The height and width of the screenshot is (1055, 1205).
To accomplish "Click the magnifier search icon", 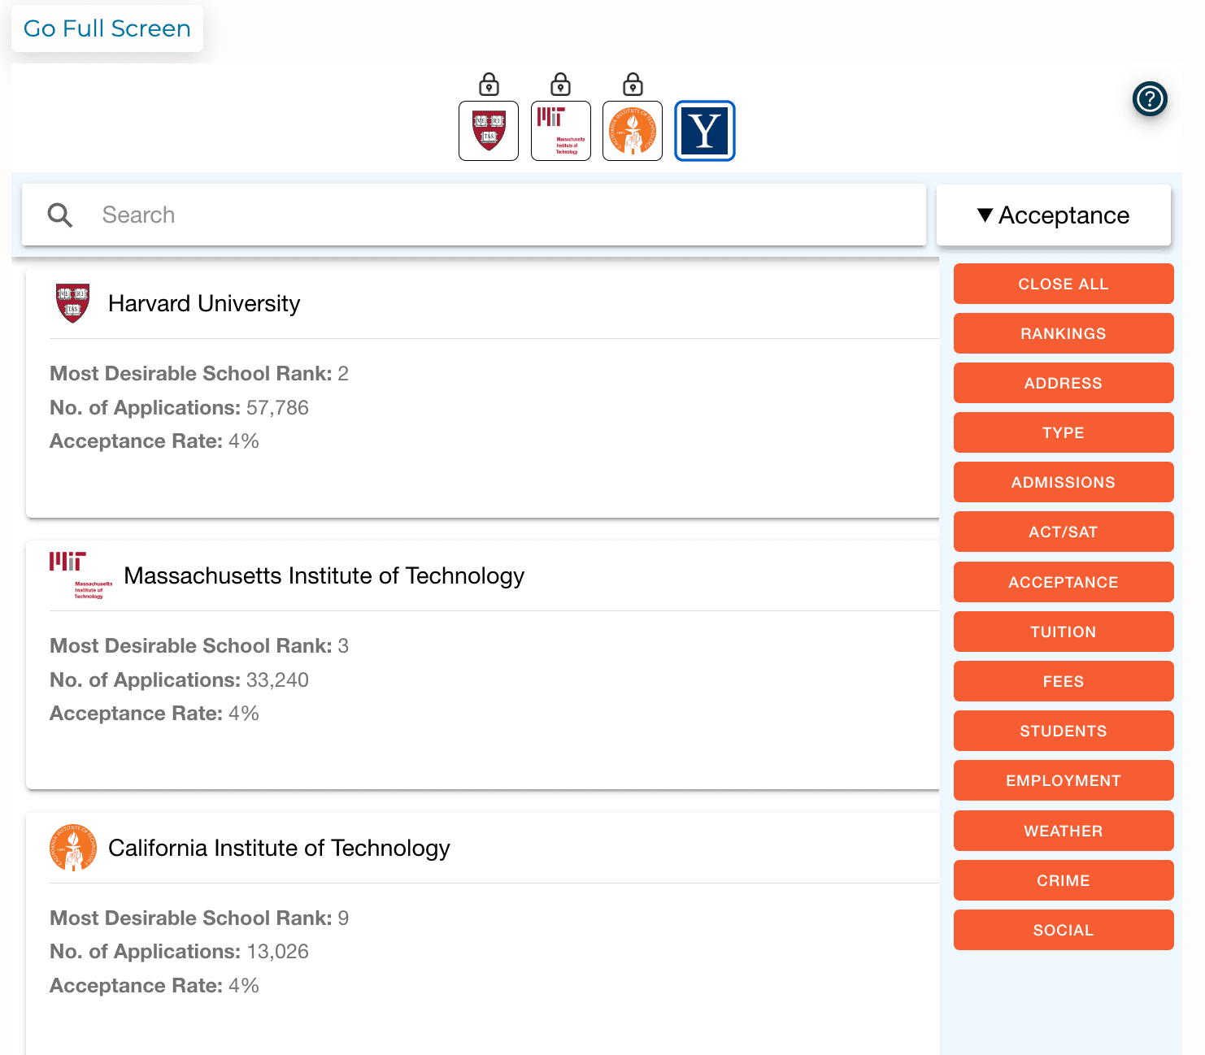I will pos(60,215).
